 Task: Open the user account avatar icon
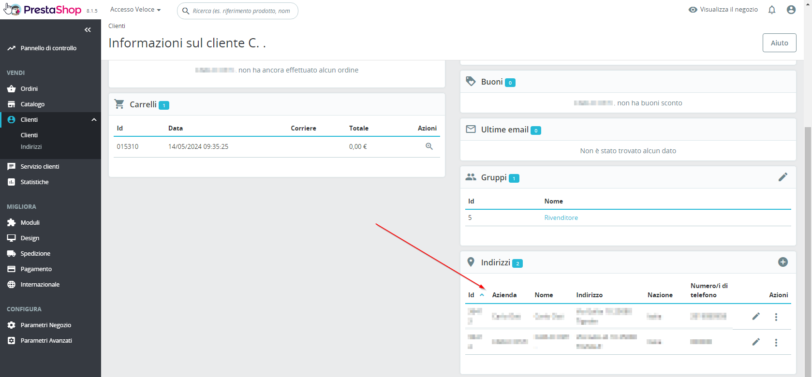tap(791, 10)
